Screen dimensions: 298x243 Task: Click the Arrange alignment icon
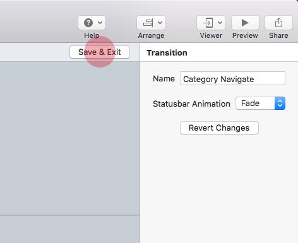148,23
